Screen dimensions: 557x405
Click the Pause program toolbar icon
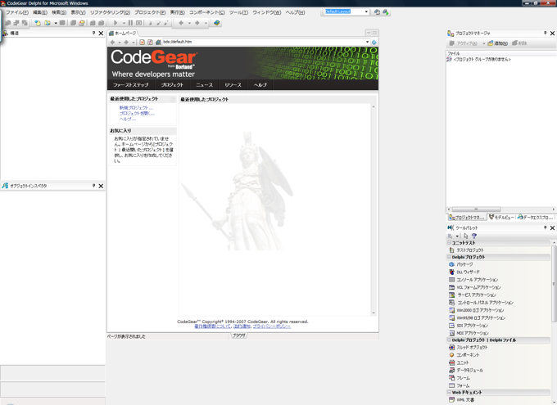(130, 23)
